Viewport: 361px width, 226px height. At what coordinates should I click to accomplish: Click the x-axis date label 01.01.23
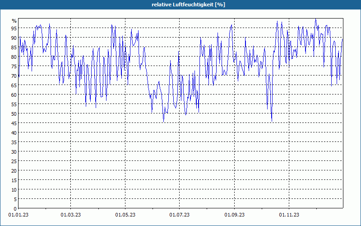point(19,215)
